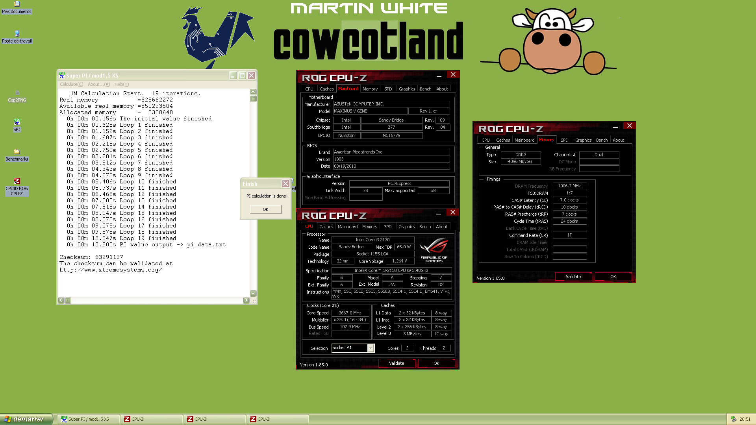
Task: Open the Benchmarks folder on the desktop
Action: coord(17,155)
